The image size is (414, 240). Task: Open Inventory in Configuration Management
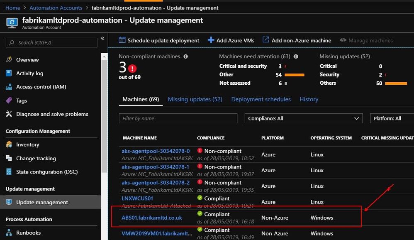click(28, 144)
